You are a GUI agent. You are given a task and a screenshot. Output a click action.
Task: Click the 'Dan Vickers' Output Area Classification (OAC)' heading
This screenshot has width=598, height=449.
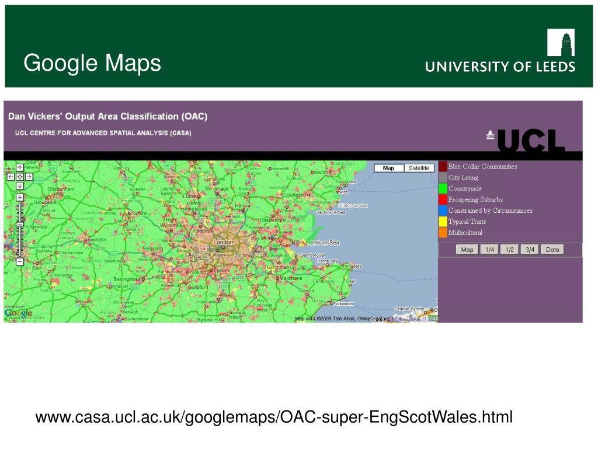coord(108,116)
